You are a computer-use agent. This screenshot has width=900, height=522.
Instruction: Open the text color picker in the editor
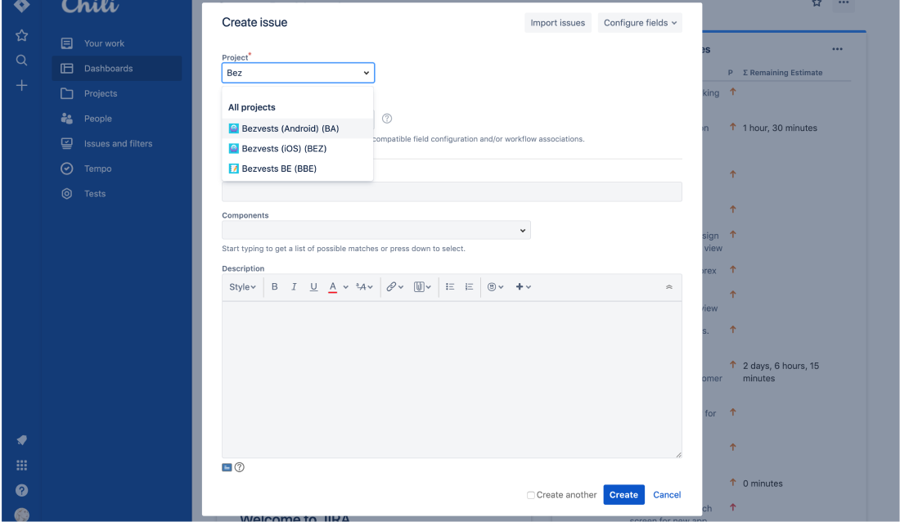coord(333,286)
